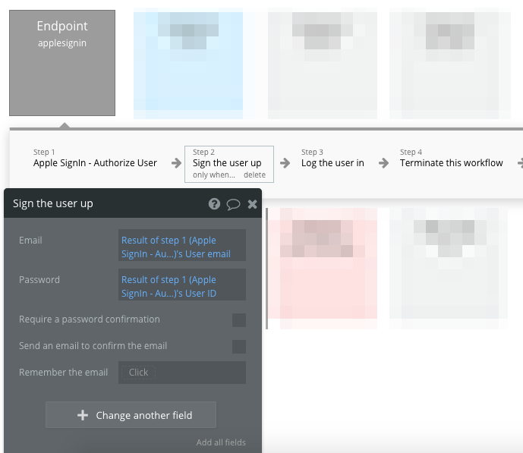Click Change another field button
Image resolution: width=523 pixels, height=453 pixels.
pyautogui.click(x=131, y=414)
